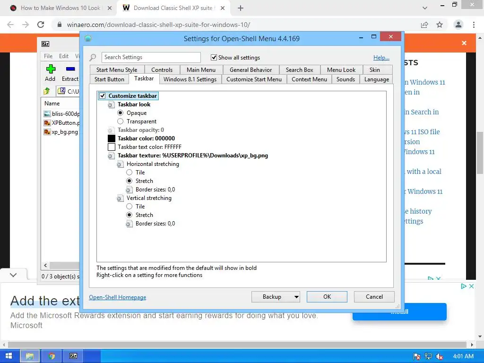The image size is (484, 363).
Task: Click the xp_bg.png file icon in 7-Zip
Action: pyautogui.click(x=47, y=132)
